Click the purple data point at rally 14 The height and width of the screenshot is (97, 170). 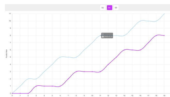[x=124, y=50]
